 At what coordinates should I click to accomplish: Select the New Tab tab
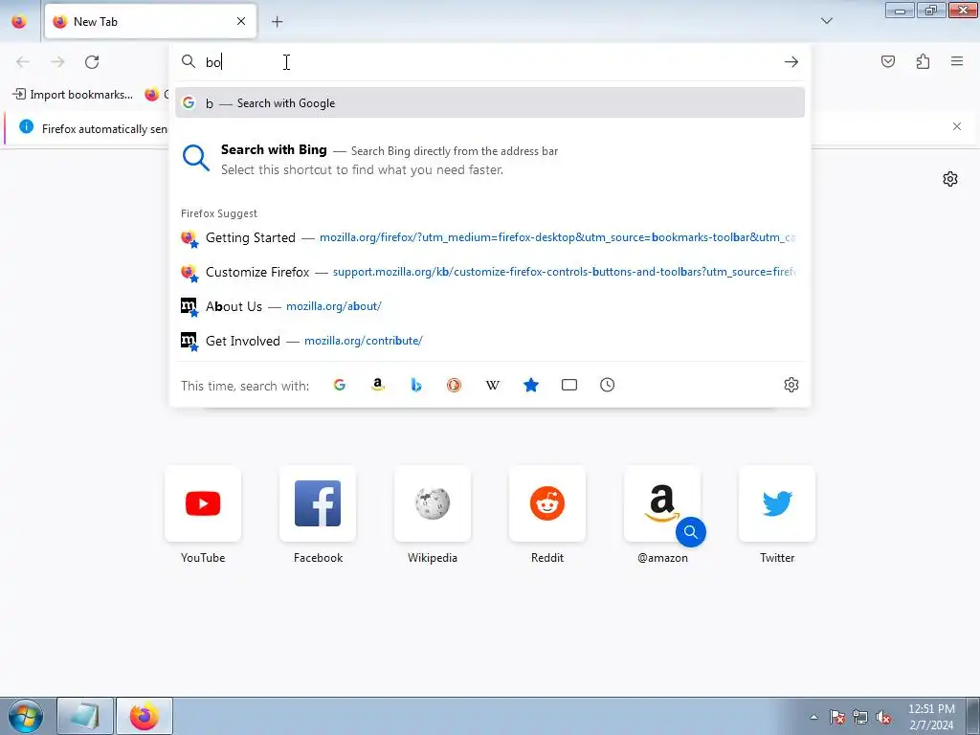pyautogui.click(x=150, y=21)
